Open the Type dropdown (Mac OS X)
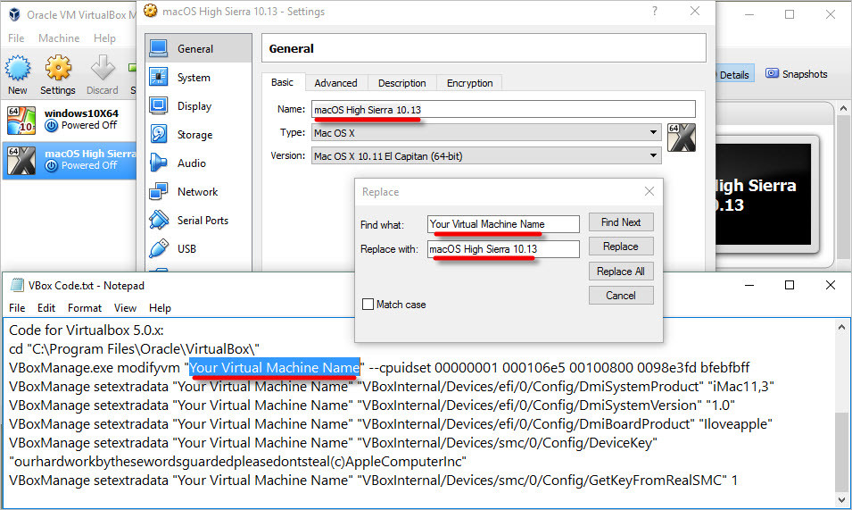 tap(486, 133)
